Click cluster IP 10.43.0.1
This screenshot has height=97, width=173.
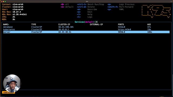(x=64, y=29)
